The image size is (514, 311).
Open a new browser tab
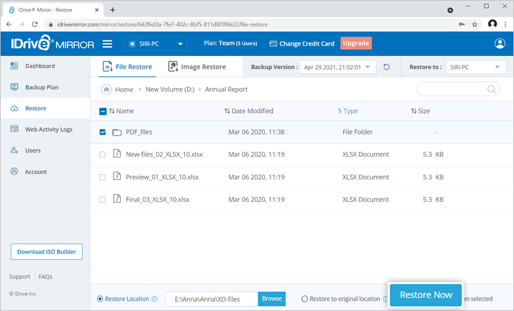[112, 10]
